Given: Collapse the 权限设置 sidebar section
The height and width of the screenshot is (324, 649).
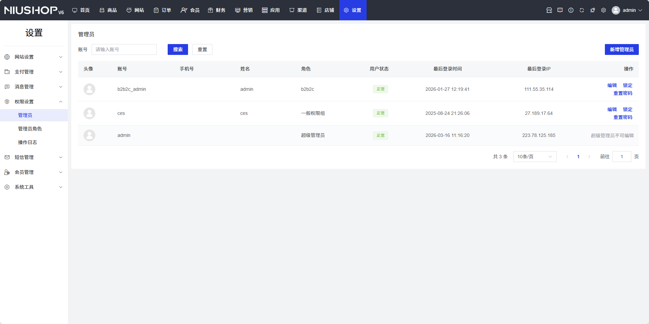Looking at the screenshot, I should tap(34, 102).
